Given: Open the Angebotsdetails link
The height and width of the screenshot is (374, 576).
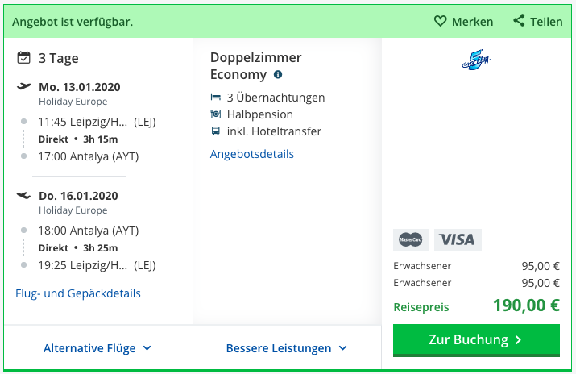Looking at the screenshot, I should click(252, 154).
